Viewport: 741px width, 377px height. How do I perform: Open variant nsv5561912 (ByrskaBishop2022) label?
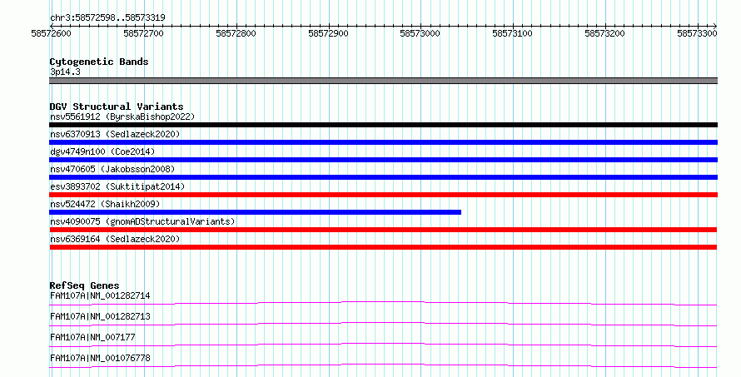(x=122, y=117)
